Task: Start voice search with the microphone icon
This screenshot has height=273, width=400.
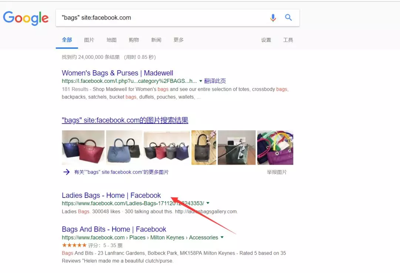Action: (273, 18)
